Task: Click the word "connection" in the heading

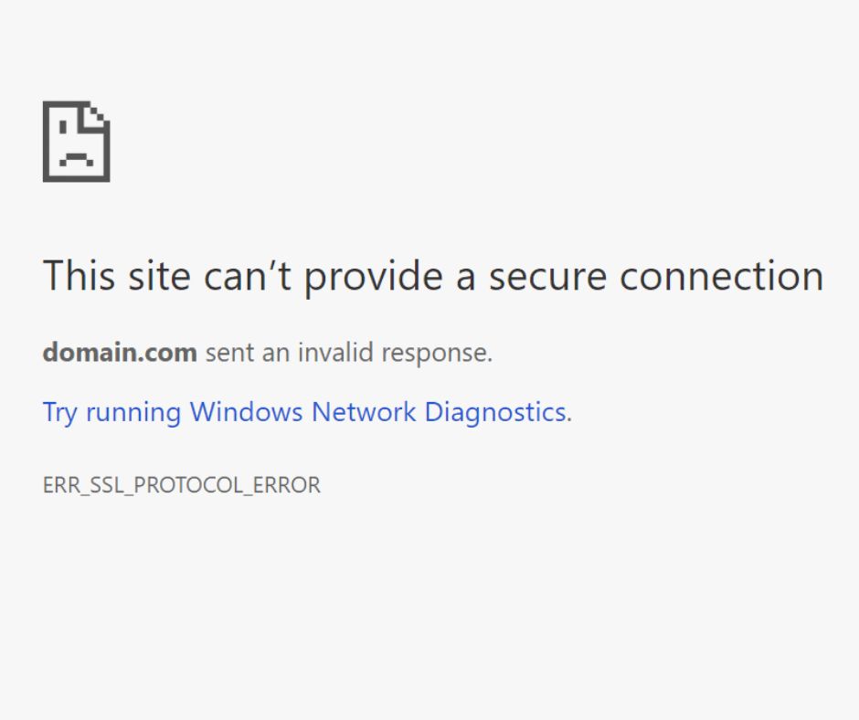Action: point(721,276)
